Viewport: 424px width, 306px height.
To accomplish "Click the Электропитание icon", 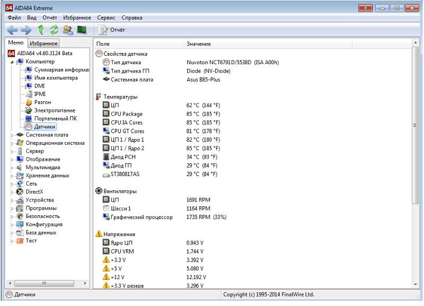I will click(29, 110).
